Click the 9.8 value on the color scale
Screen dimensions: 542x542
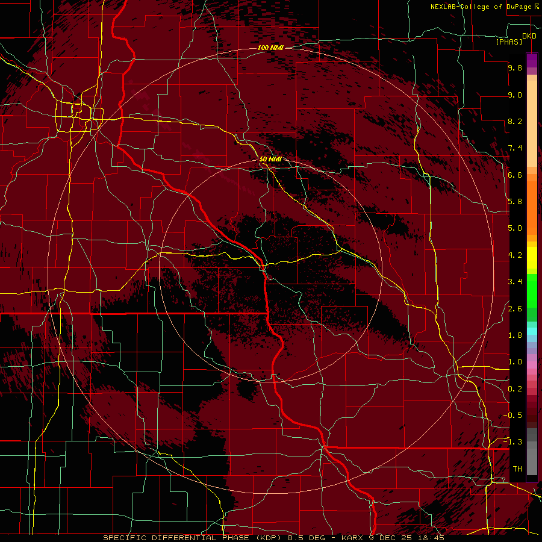click(515, 68)
